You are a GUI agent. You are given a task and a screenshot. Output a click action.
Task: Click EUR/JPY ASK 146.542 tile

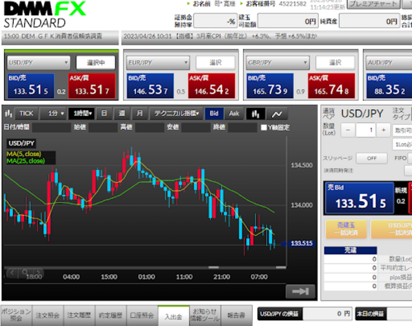(211, 86)
